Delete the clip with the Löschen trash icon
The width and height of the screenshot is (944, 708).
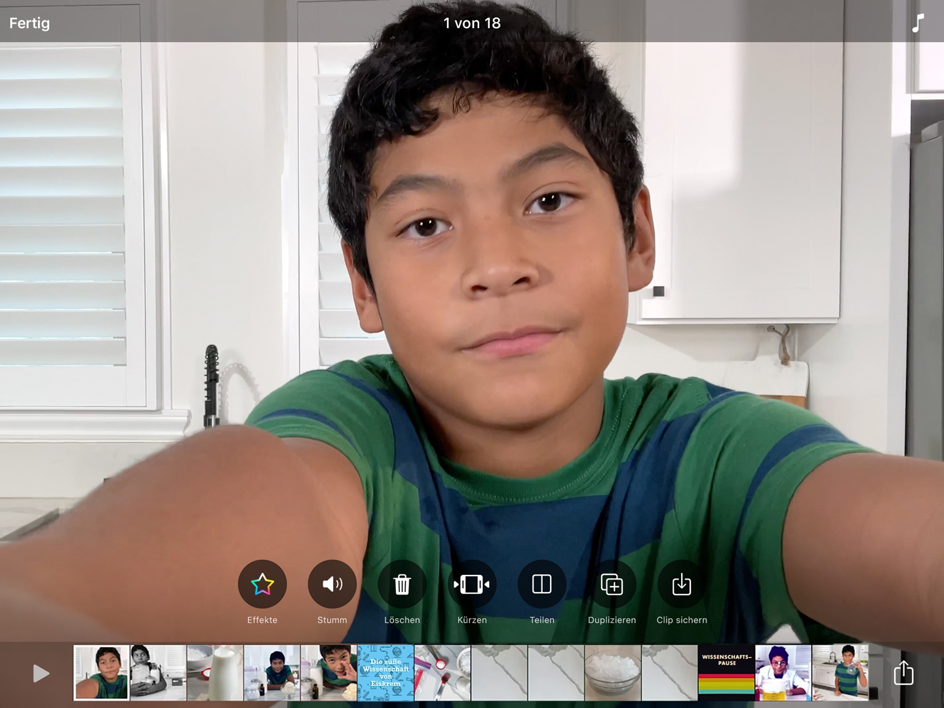402,584
